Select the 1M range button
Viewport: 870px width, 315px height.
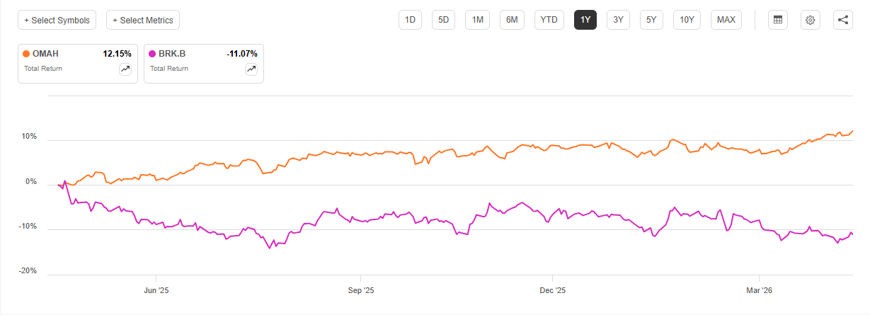(477, 20)
